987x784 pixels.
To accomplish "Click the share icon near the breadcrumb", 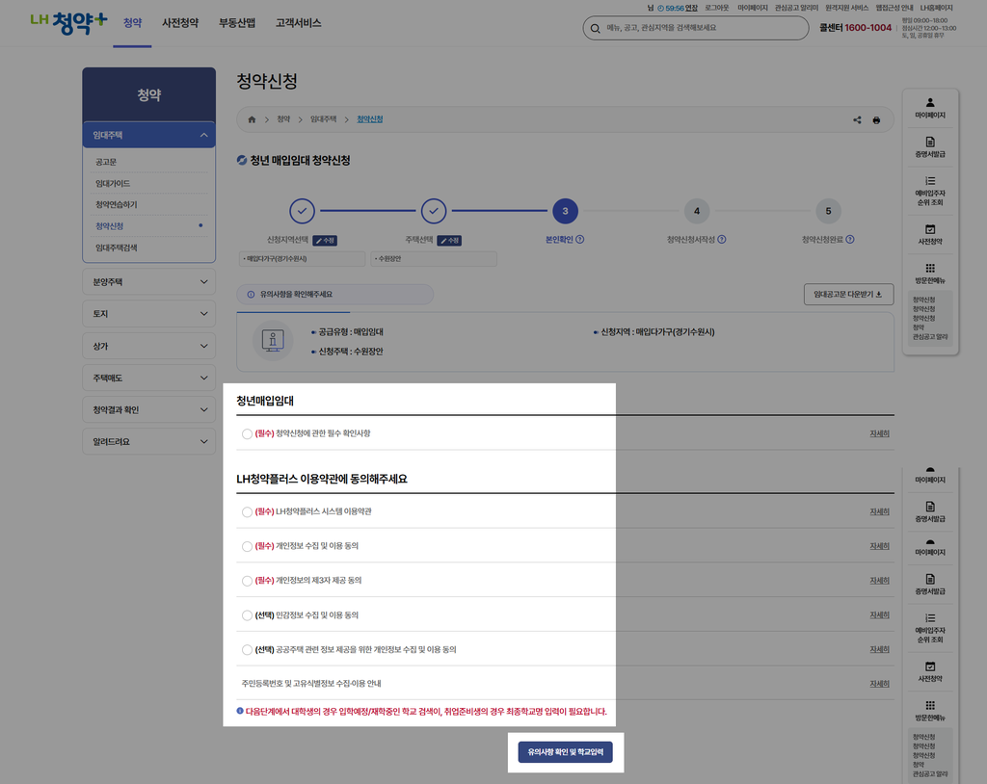I will click(x=856, y=119).
